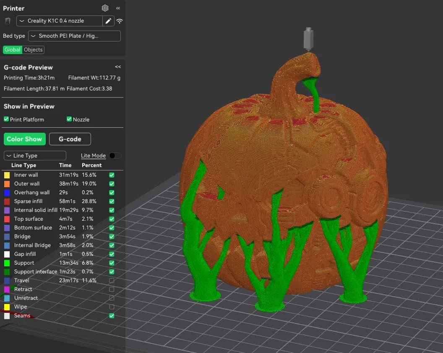
Task: Open the Smooth PEI Plate bed type dropdown
Action: pos(74,36)
